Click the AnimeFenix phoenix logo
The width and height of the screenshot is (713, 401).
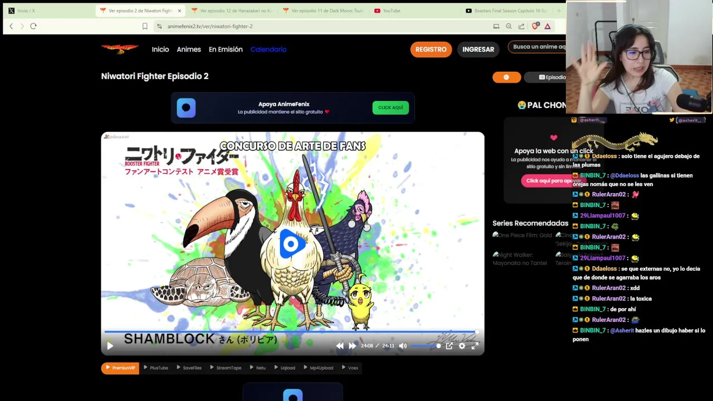(120, 49)
